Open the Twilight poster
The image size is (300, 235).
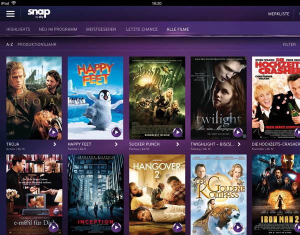[218, 98]
